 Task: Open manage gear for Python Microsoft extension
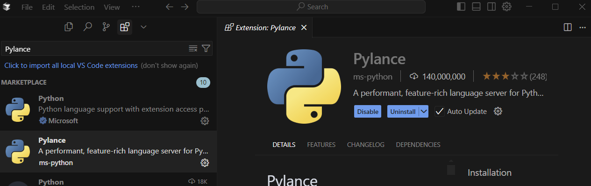[x=205, y=121]
